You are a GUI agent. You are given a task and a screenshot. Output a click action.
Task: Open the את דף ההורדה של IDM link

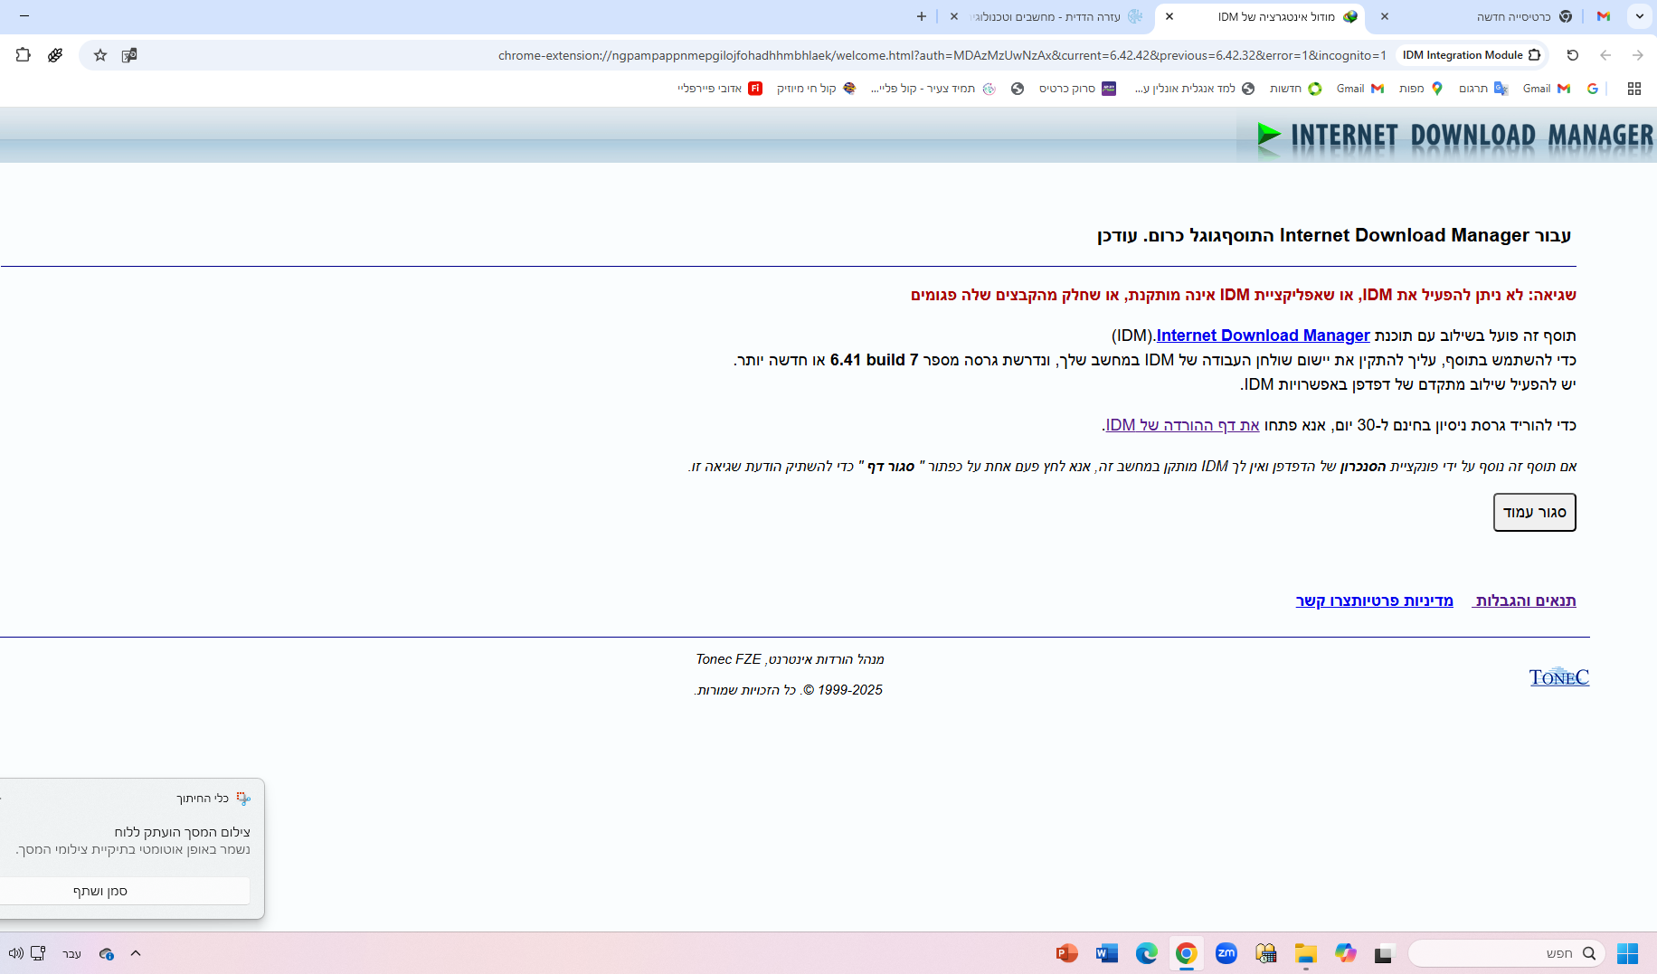(x=1182, y=425)
